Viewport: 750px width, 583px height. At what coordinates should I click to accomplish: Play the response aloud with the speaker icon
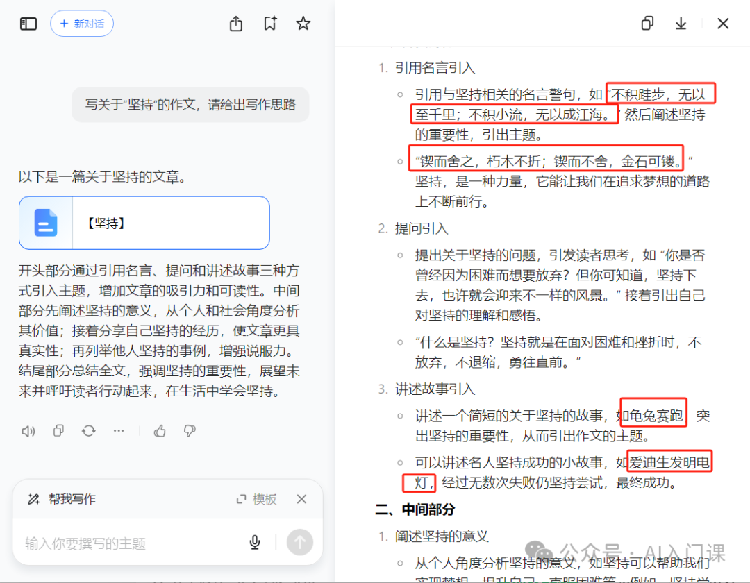(x=28, y=431)
